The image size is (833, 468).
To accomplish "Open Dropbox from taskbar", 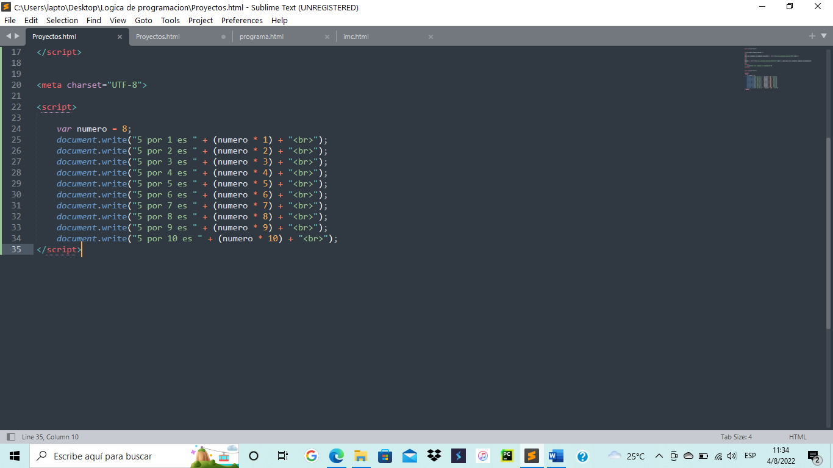I will tap(434, 456).
